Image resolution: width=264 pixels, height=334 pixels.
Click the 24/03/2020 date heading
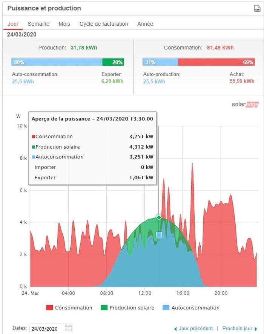(21, 34)
